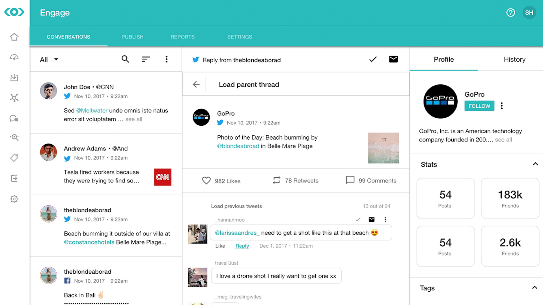Select the chat/conversations sidebar icon

(14, 118)
